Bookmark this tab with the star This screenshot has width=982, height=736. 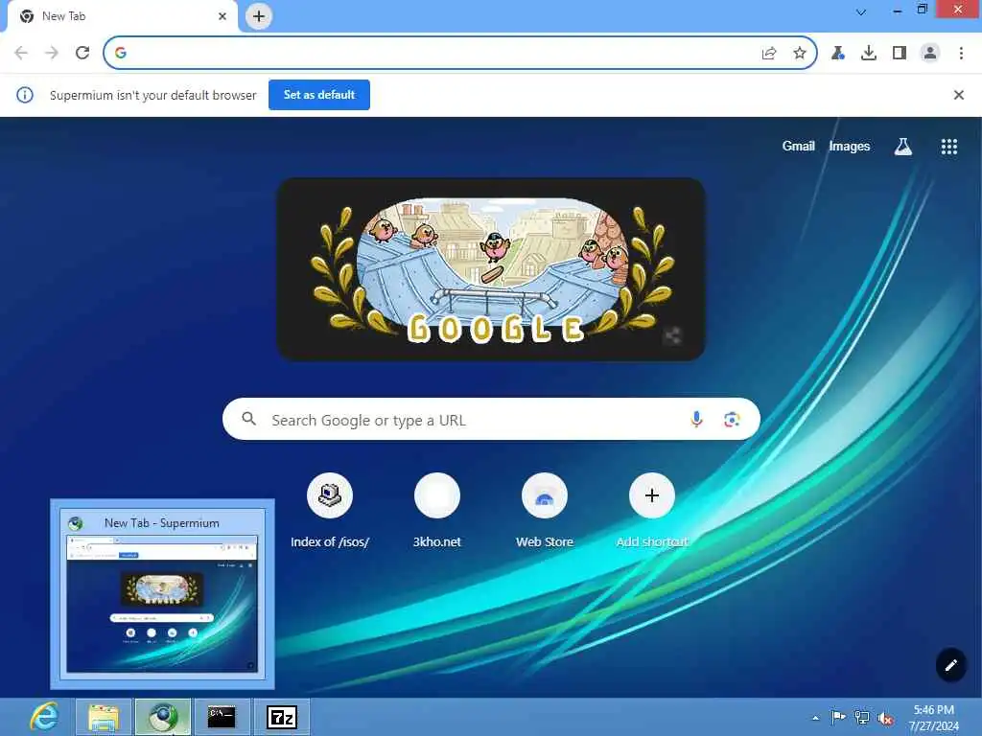point(799,53)
